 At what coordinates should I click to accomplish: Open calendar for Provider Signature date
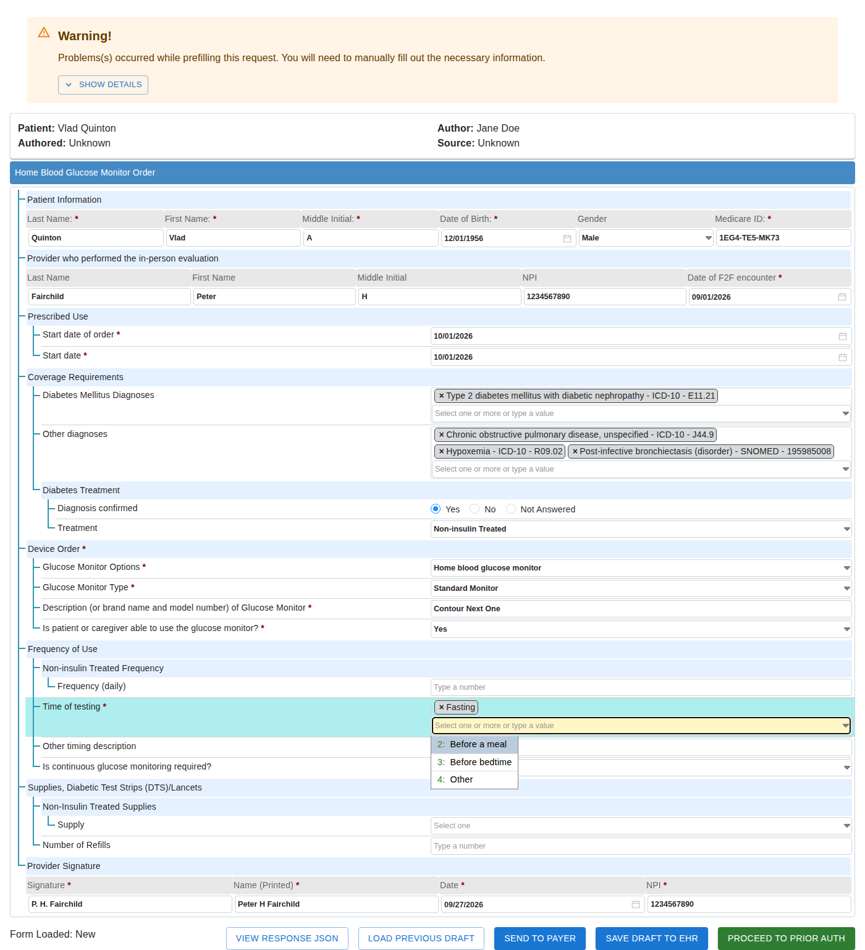(636, 905)
